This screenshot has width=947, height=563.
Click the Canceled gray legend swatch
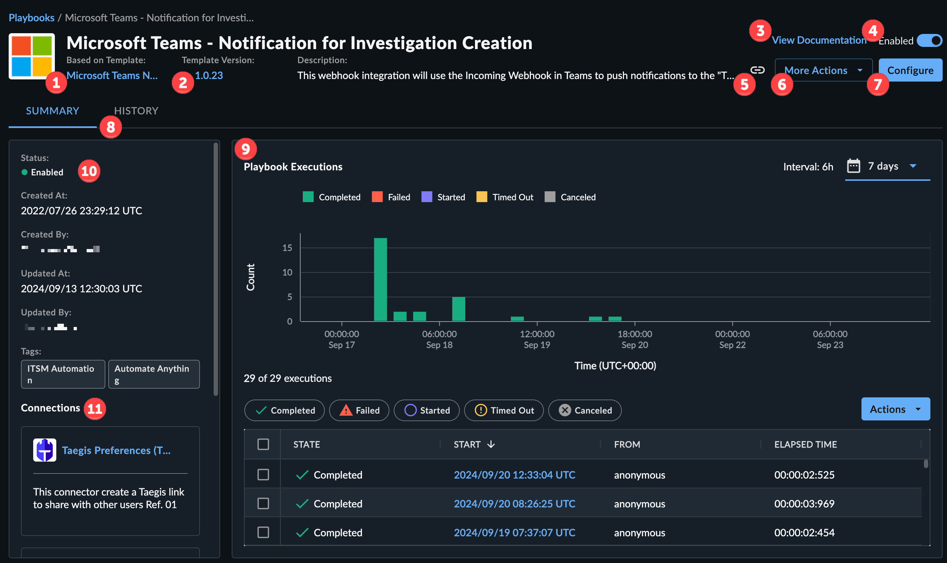(550, 197)
